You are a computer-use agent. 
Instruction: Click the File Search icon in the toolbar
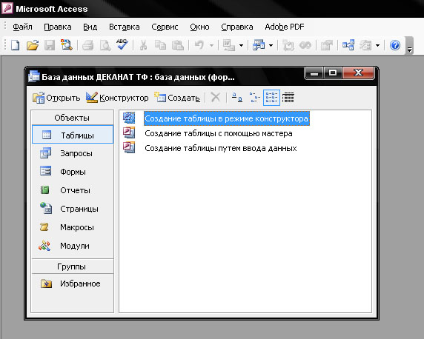67,45
